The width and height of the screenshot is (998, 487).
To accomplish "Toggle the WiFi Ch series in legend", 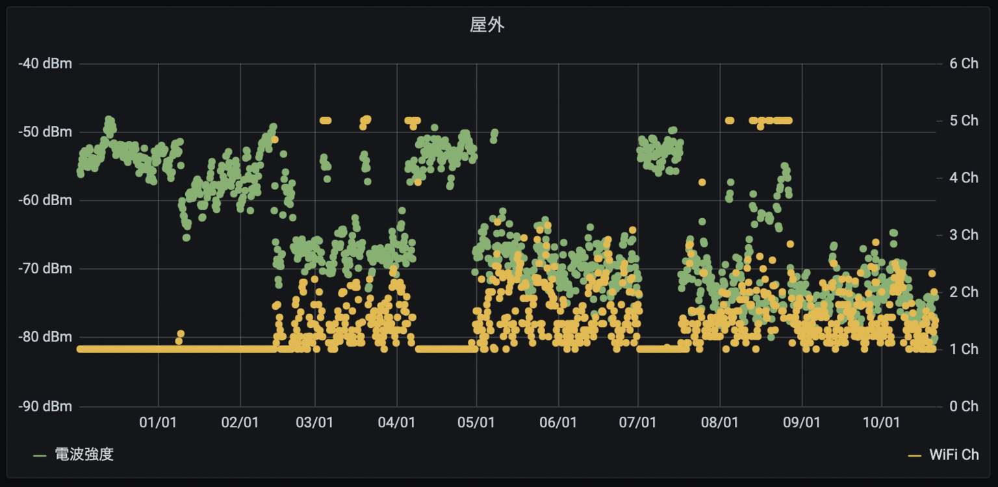I will point(954,455).
